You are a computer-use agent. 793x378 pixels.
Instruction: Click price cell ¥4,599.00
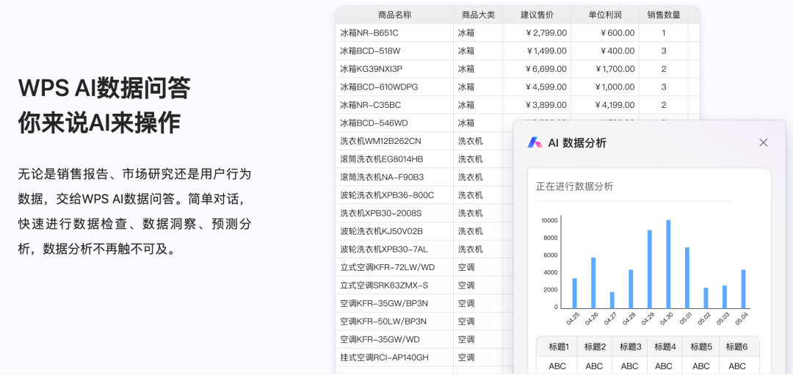[x=537, y=87]
